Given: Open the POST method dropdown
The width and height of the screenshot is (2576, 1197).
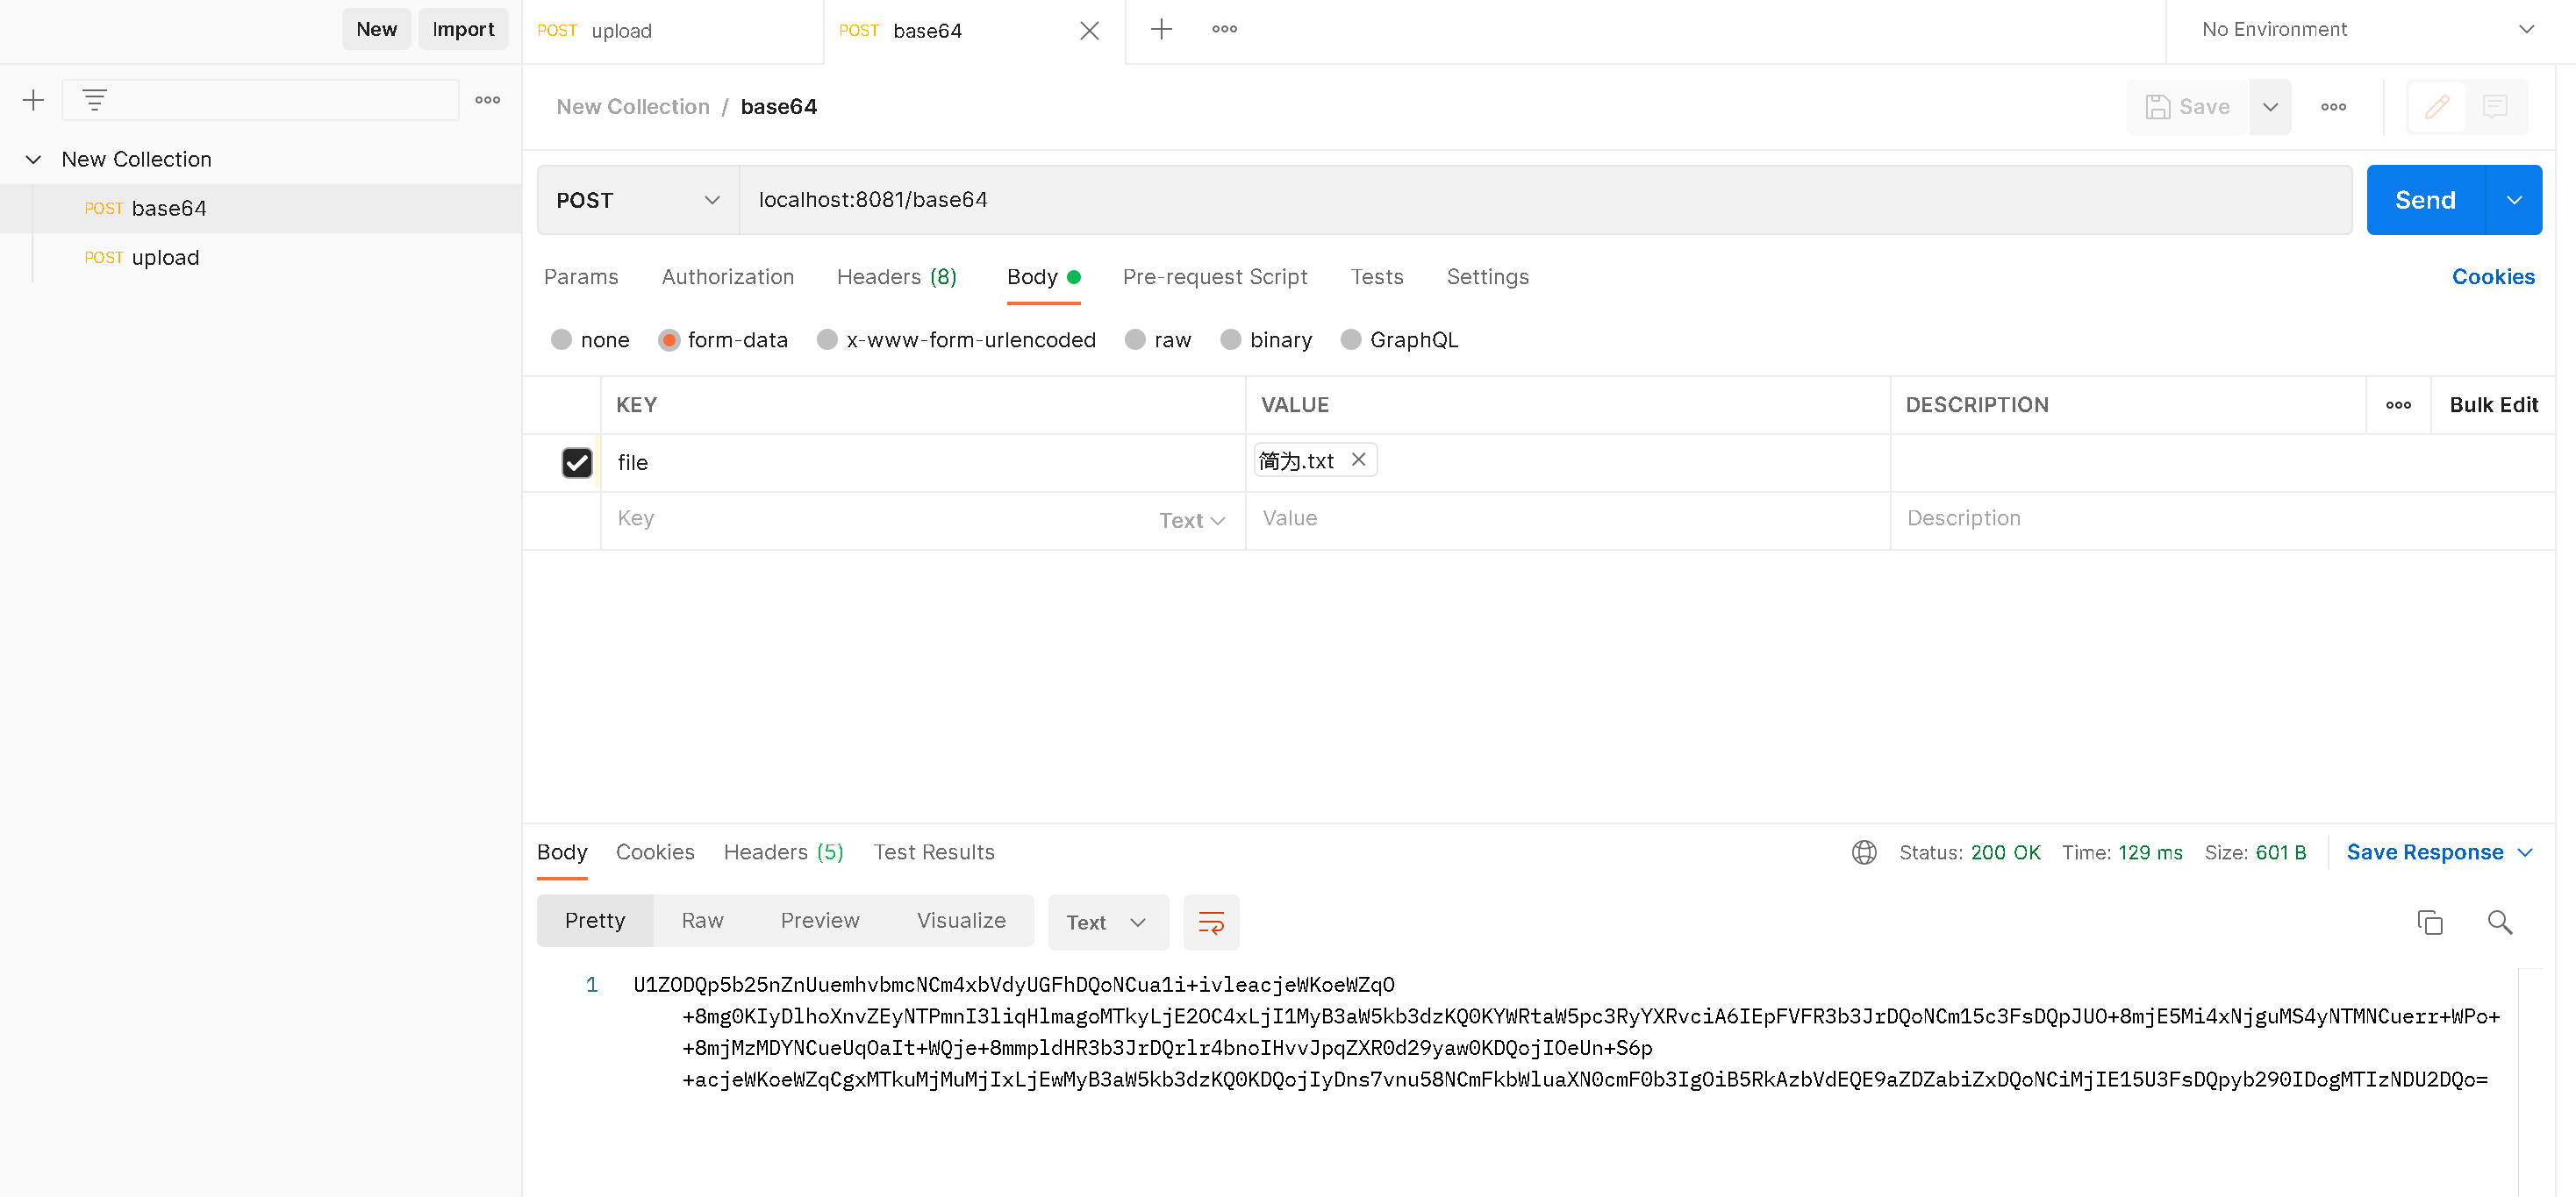Looking at the screenshot, I should tap(637, 200).
